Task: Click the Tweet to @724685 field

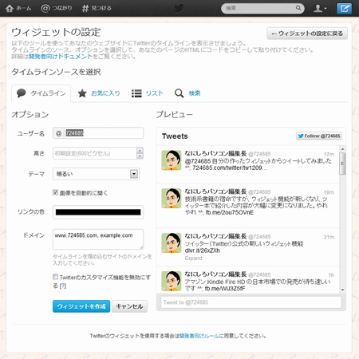Action: [x=251, y=302]
